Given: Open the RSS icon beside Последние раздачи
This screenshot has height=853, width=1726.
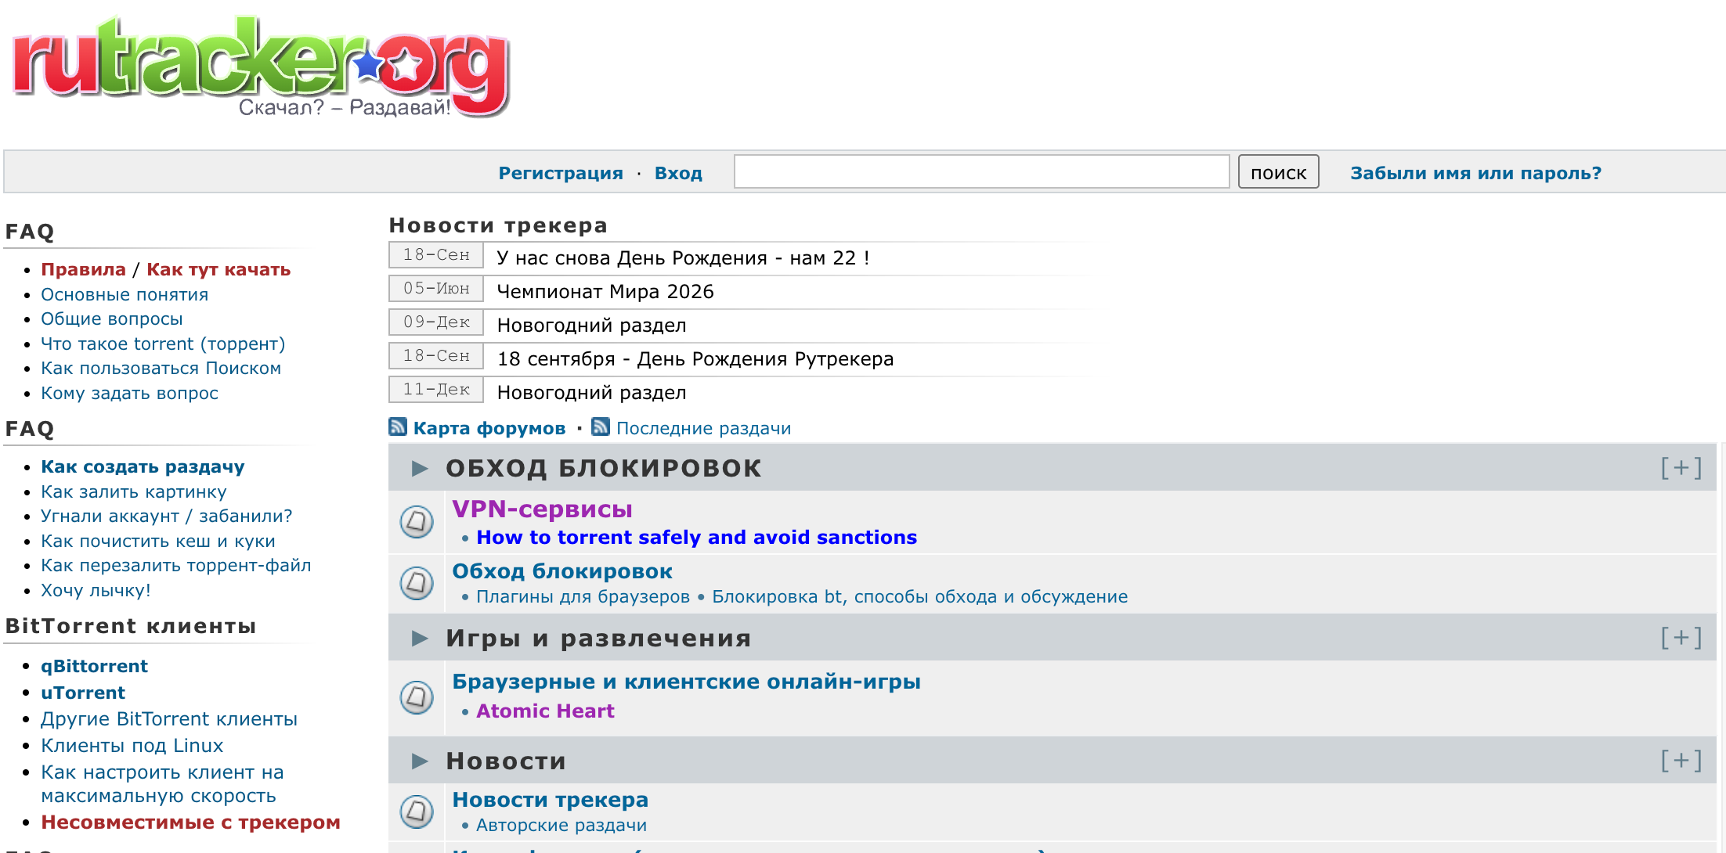Looking at the screenshot, I should 601,426.
